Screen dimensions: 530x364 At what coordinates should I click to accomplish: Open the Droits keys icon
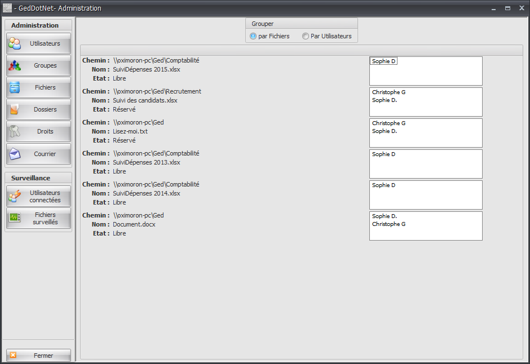pos(14,131)
